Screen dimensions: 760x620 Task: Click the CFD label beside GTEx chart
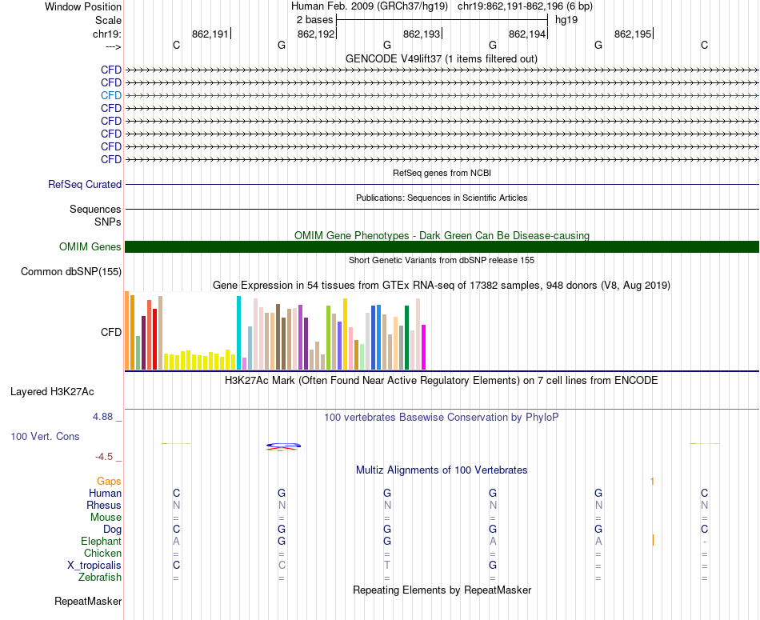pyautogui.click(x=111, y=332)
